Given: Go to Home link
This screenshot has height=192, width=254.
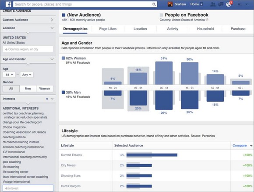Looking at the screenshot, I should pyautogui.click(x=194, y=4).
